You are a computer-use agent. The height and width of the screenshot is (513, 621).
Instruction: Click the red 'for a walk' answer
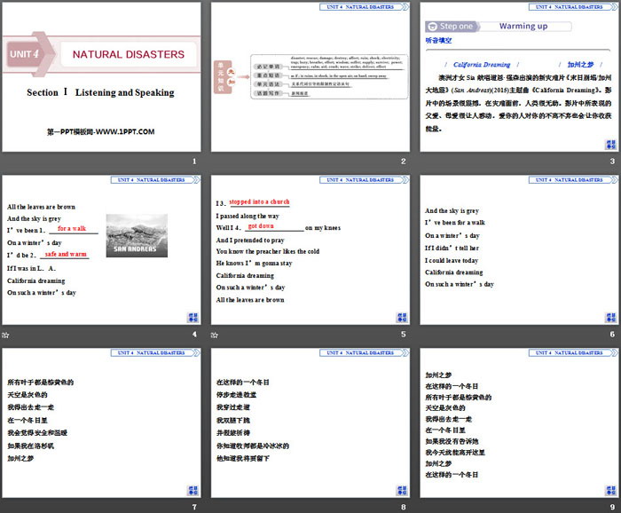tap(72, 228)
